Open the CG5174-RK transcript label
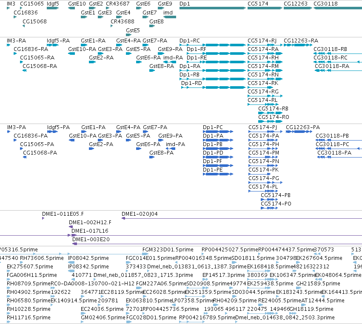 263,83
